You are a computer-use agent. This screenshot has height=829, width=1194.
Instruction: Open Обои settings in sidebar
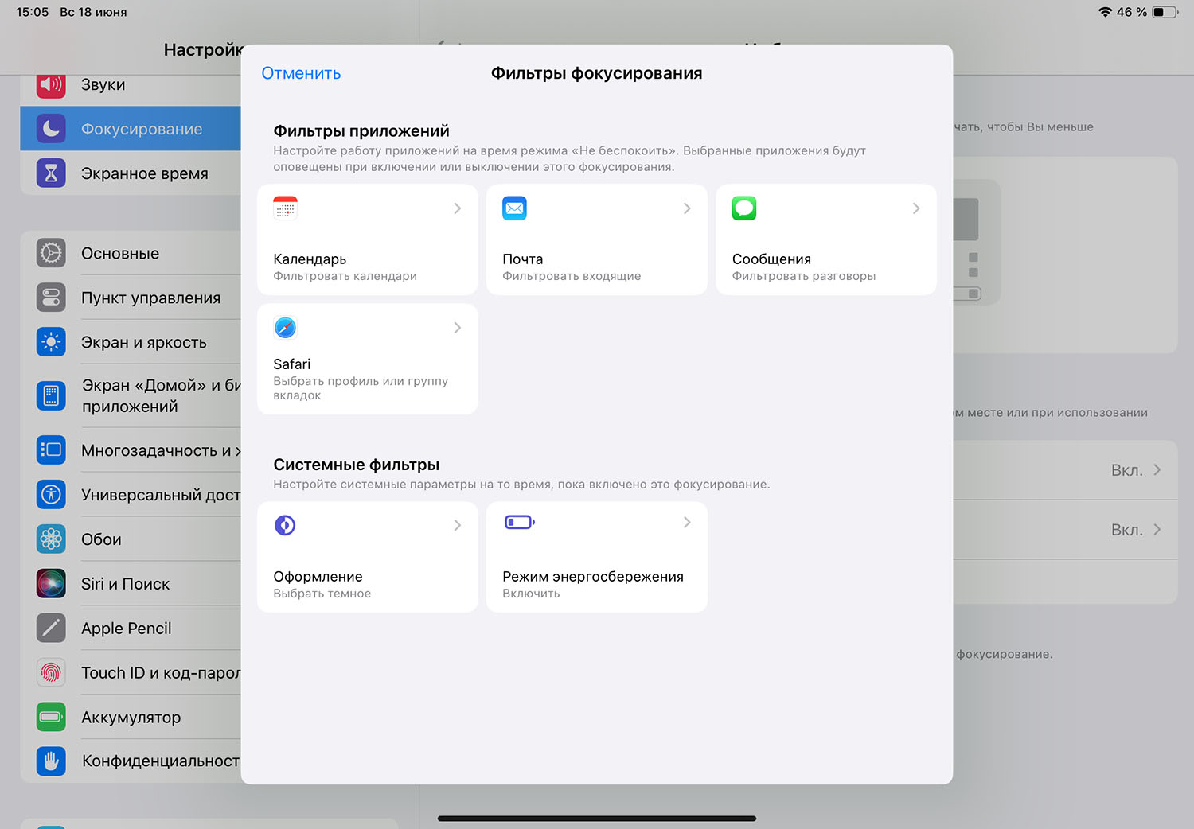click(131, 539)
